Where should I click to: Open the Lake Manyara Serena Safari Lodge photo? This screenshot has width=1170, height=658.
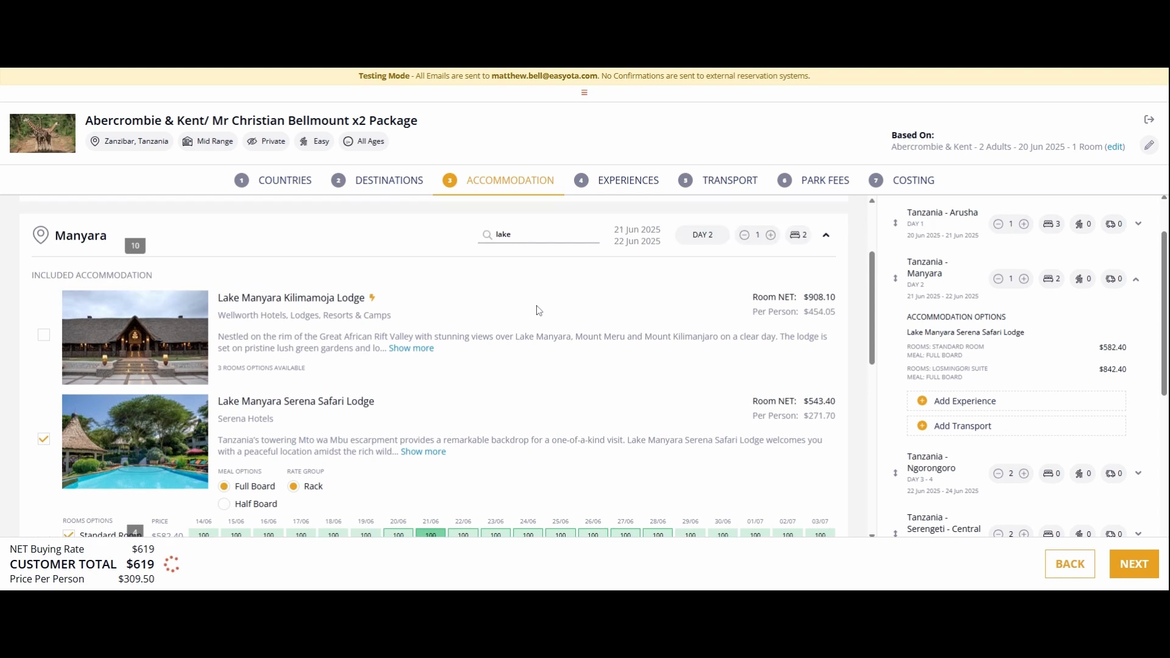pyautogui.click(x=135, y=442)
